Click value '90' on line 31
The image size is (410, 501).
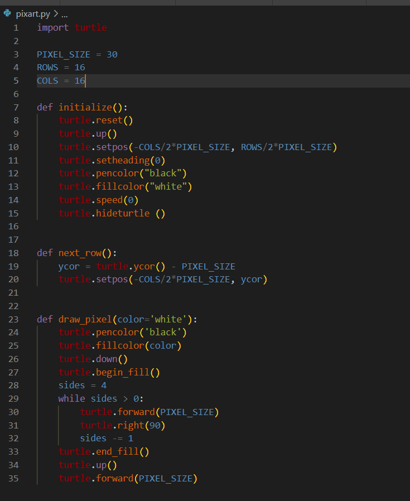155,426
